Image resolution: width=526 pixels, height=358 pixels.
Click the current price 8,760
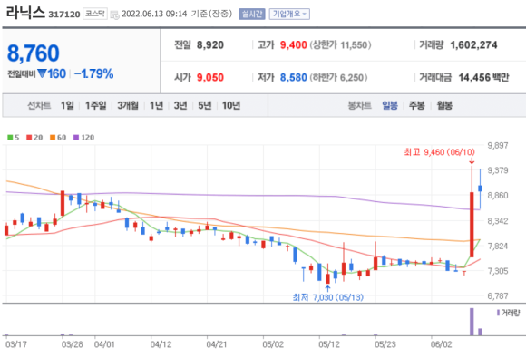(34, 53)
